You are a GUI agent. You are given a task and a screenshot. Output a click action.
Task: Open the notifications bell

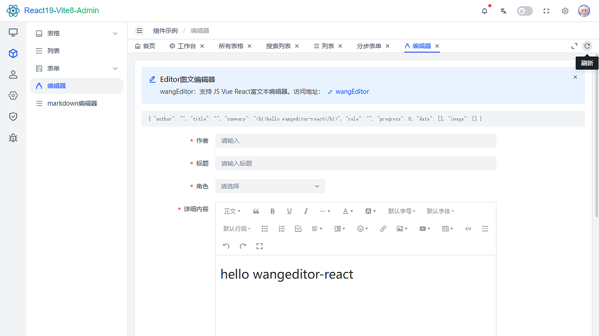[x=484, y=11]
